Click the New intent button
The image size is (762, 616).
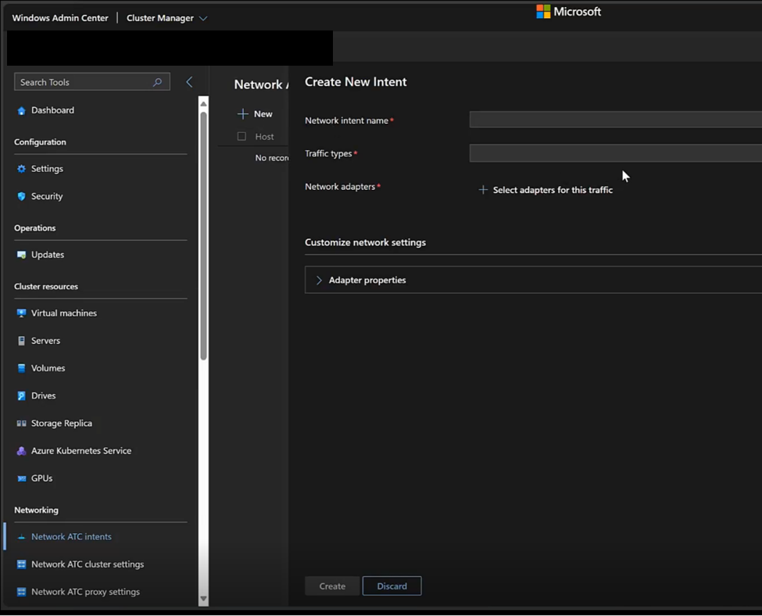click(x=256, y=114)
